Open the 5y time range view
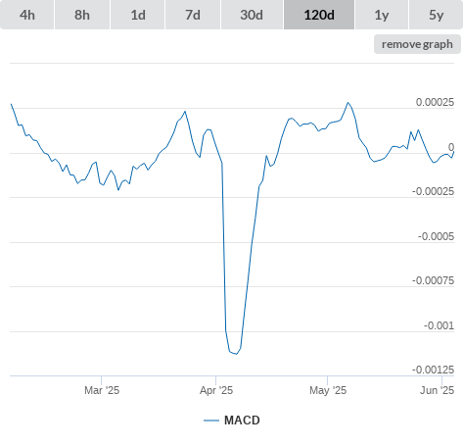This screenshot has width=464, height=446. [x=436, y=15]
